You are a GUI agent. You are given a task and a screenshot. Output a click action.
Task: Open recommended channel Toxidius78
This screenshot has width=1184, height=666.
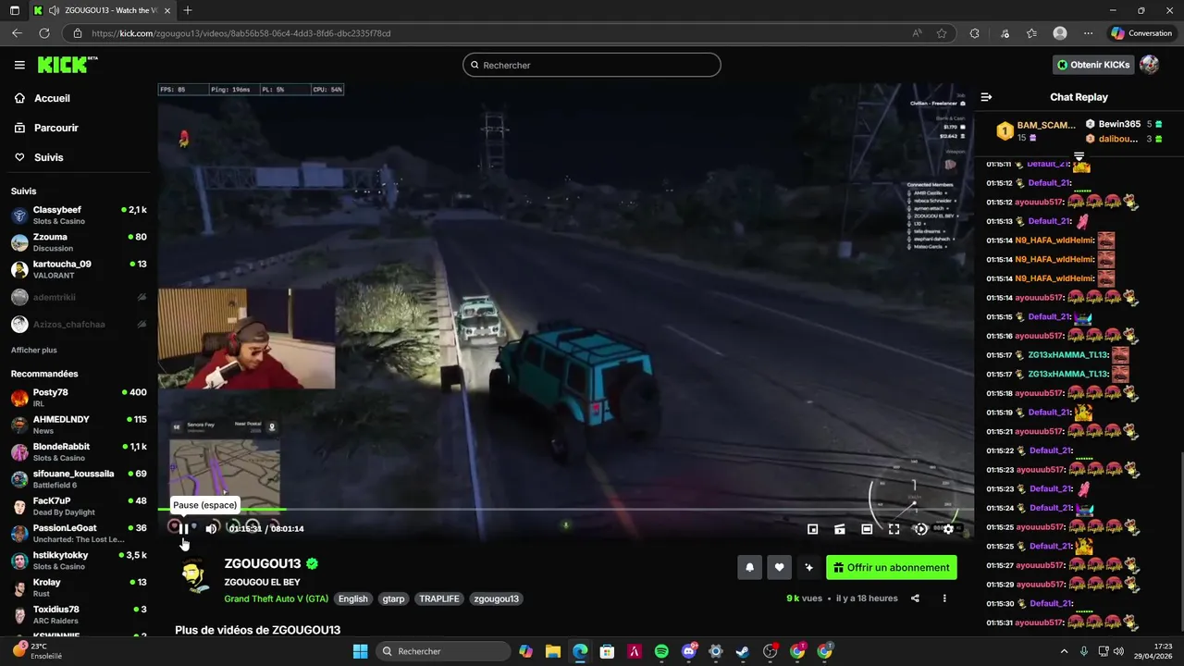pyautogui.click(x=79, y=614)
